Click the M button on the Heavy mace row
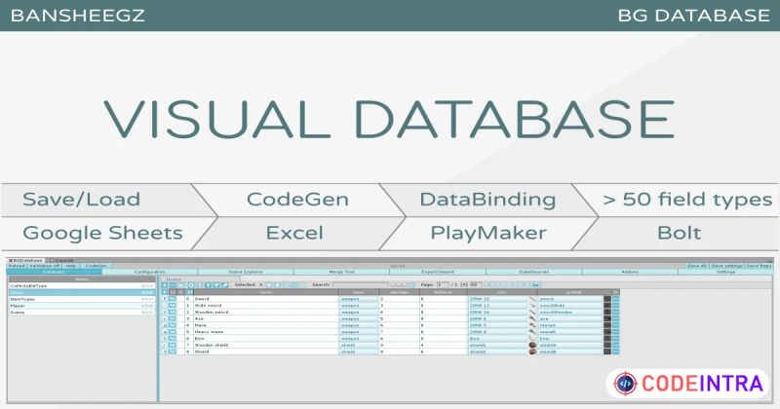The image size is (780, 409). pos(173,331)
